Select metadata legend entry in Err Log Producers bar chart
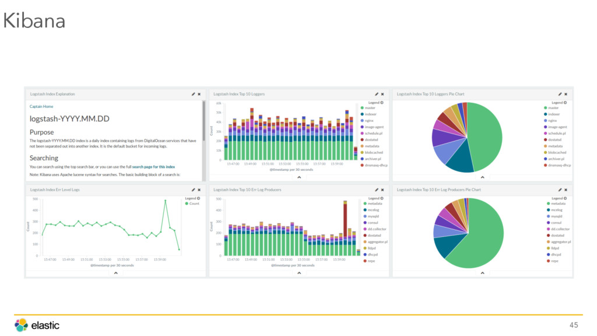This screenshot has height=336, width=597. tap(373, 204)
